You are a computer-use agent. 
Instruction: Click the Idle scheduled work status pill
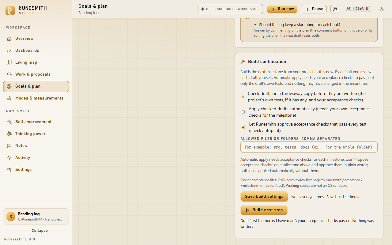pyautogui.click(x=231, y=9)
